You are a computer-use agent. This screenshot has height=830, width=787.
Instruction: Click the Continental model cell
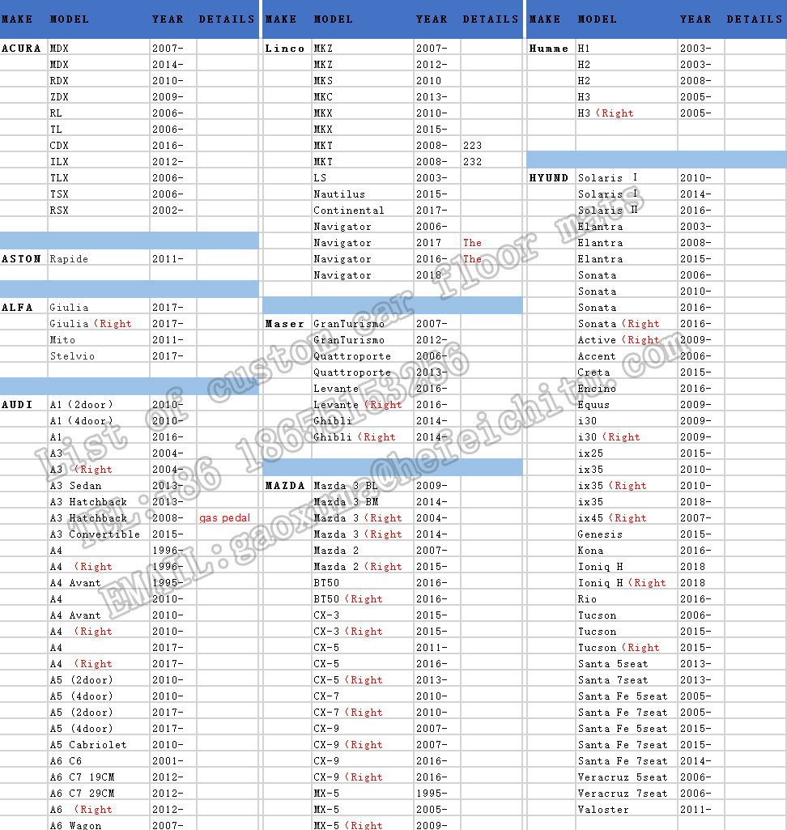(363, 211)
